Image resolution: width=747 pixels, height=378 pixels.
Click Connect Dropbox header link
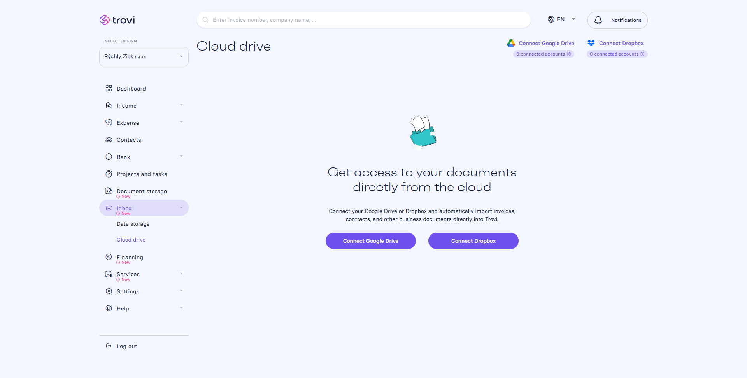pyautogui.click(x=621, y=43)
